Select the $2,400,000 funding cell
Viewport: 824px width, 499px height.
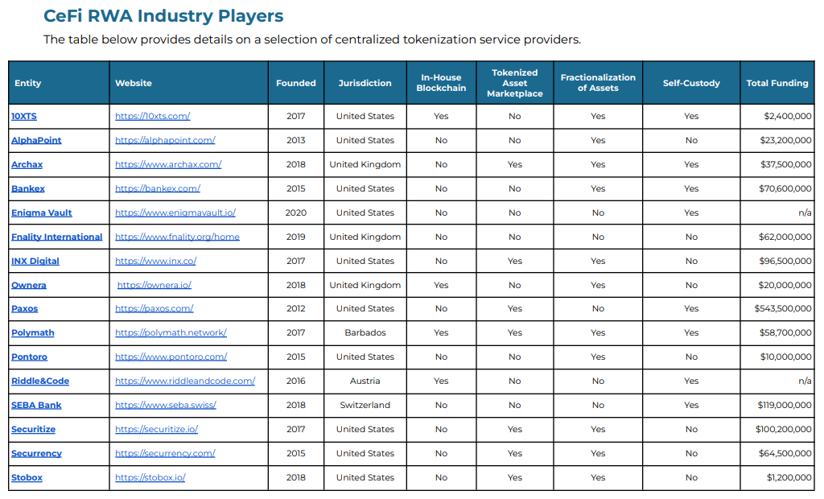coord(778,116)
